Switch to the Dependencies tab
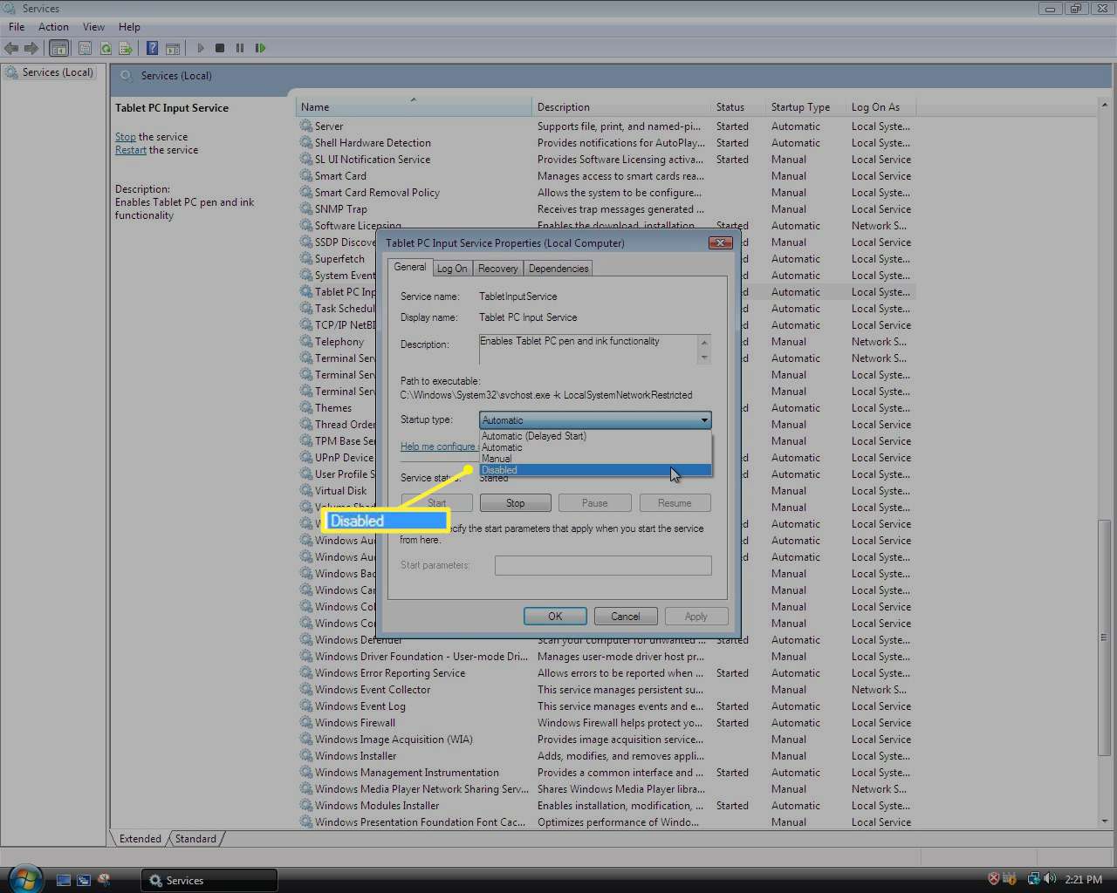Screen dimensions: 1117x893 558,269
